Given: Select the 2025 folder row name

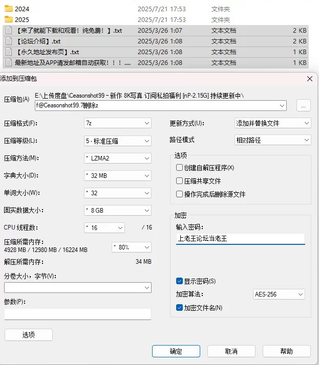Looking at the screenshot, I should click(22, 19).
